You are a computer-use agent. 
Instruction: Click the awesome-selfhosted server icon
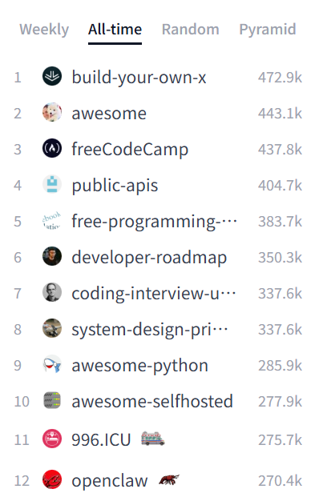[52, 400]
